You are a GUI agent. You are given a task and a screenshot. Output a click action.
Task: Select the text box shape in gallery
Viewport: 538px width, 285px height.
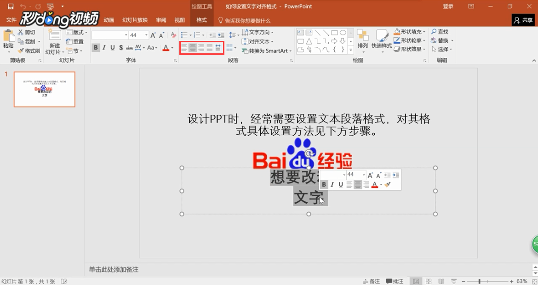[301, 33]
